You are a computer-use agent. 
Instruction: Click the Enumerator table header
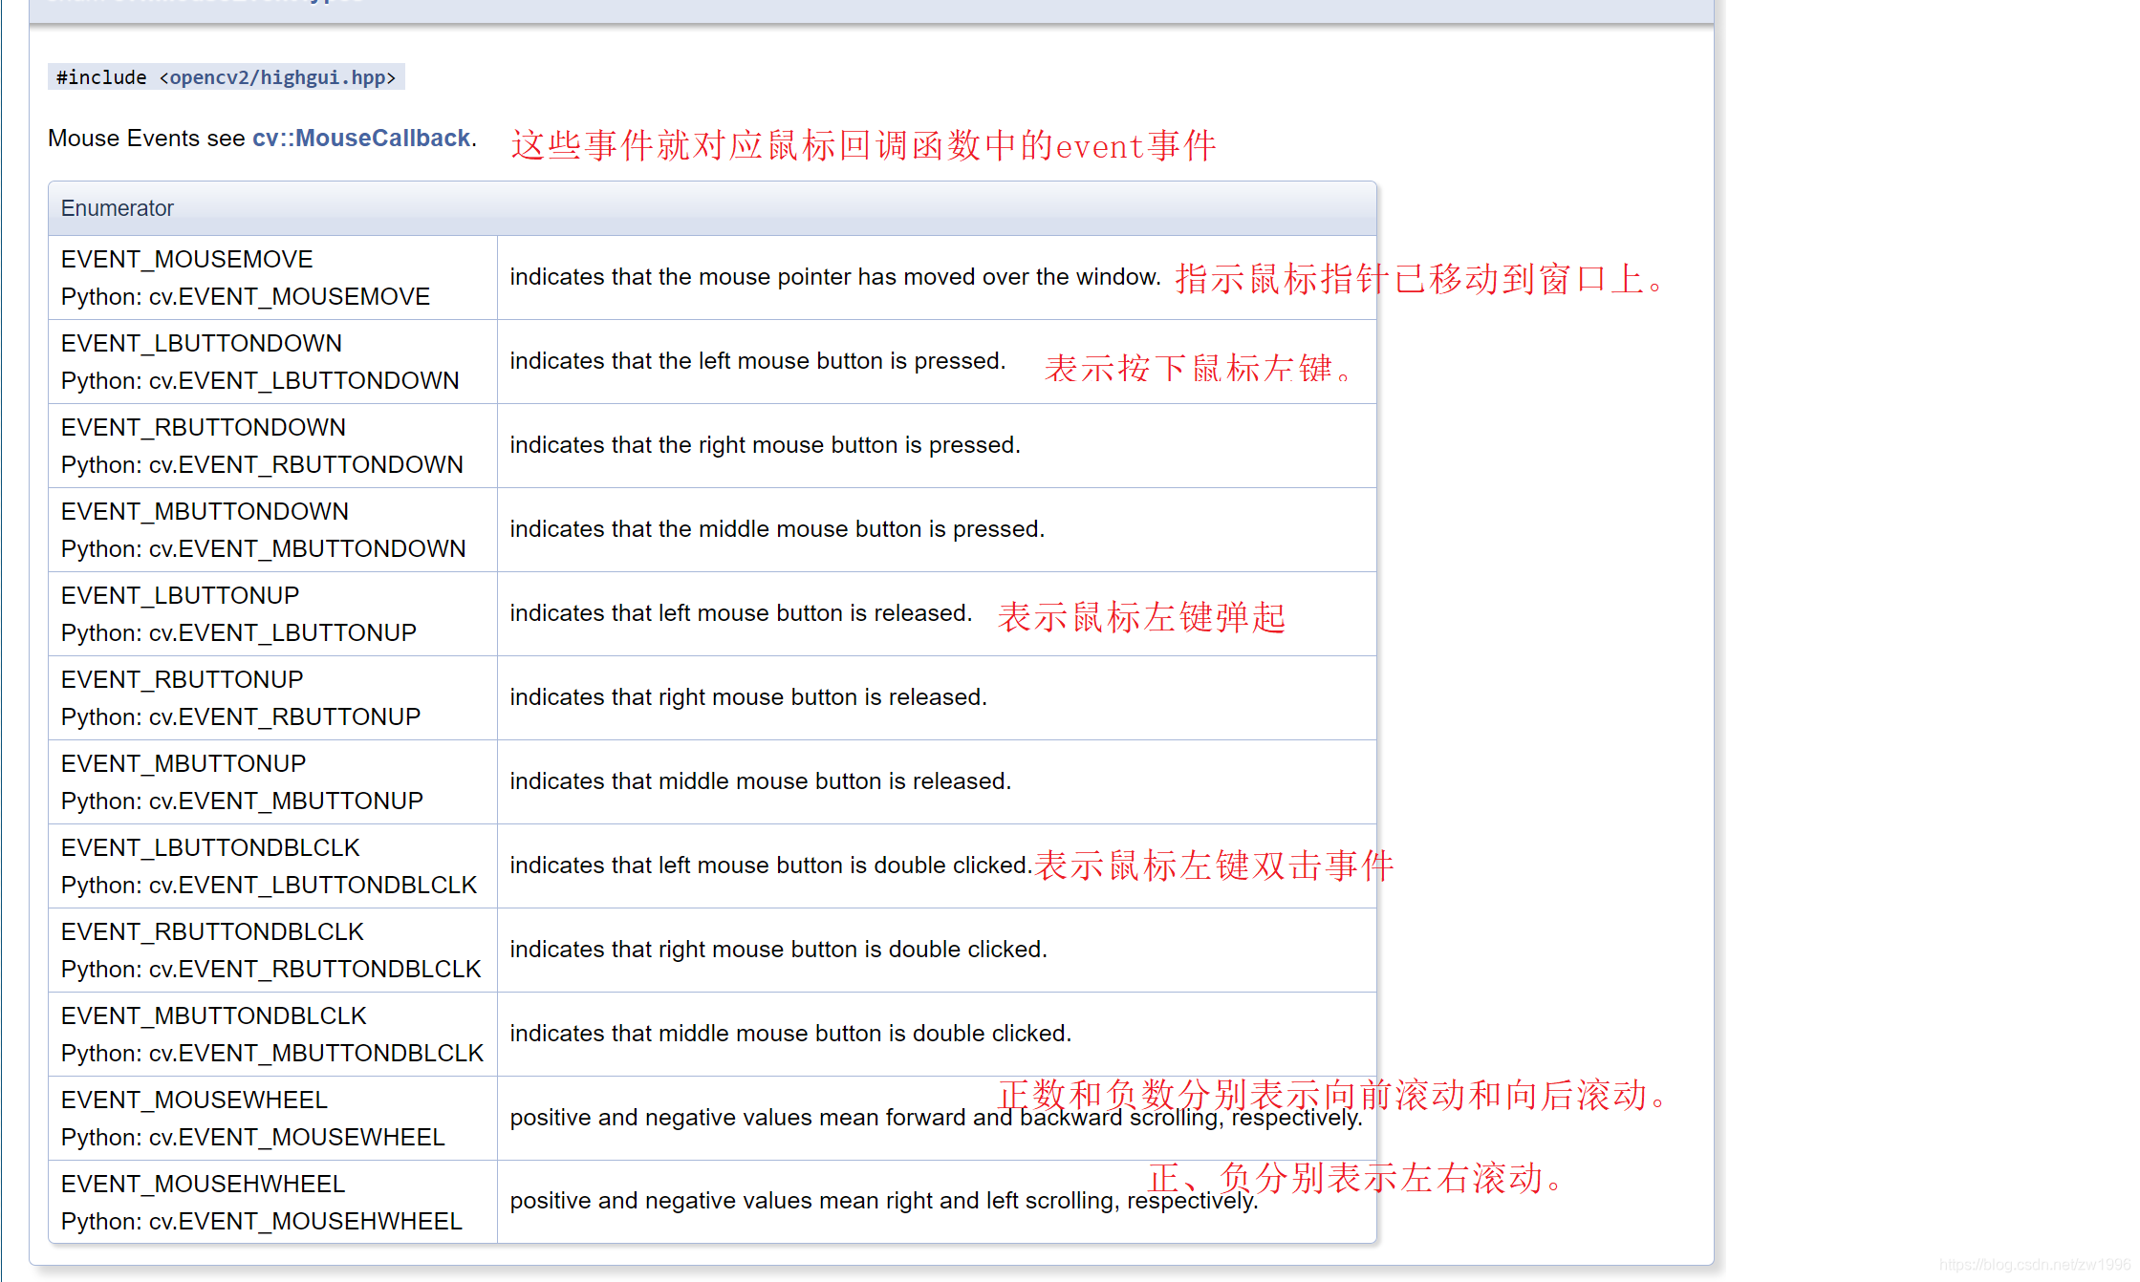(118, 208)
